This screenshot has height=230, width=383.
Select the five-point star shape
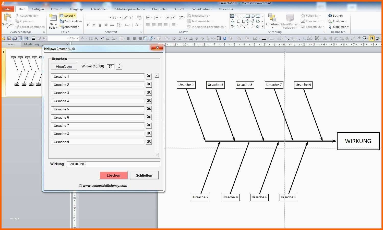click(x=258, y=26)
